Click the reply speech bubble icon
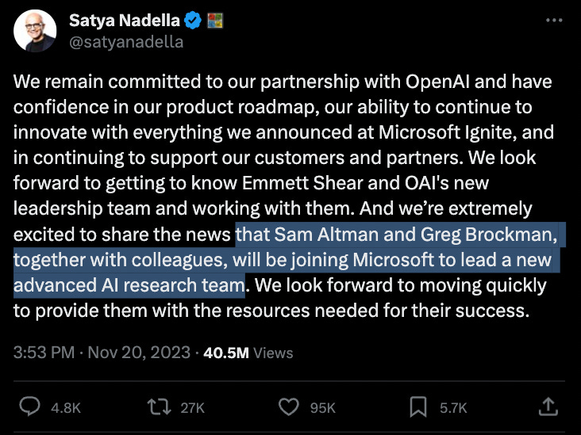 click(30, 407)
